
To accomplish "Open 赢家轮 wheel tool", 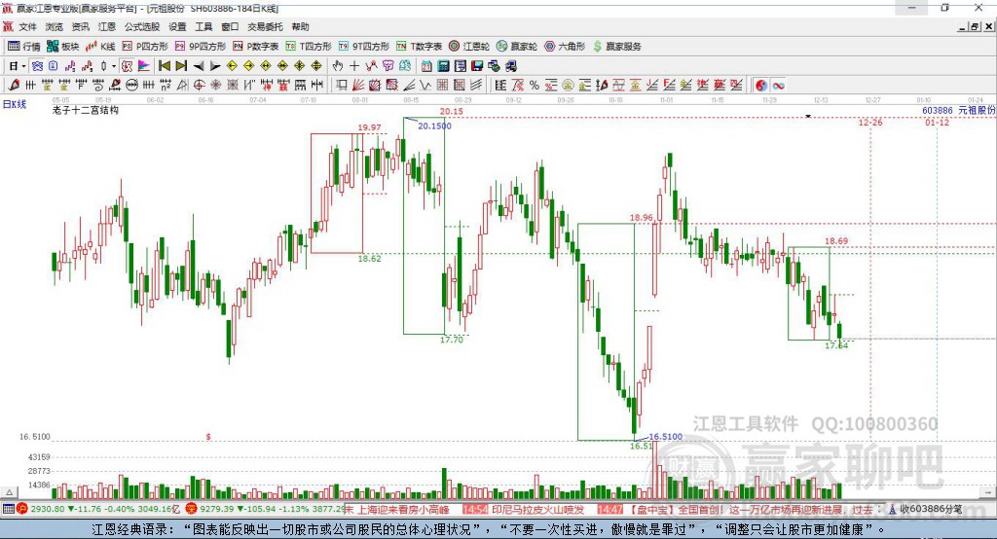I will [x=517, y=47].
